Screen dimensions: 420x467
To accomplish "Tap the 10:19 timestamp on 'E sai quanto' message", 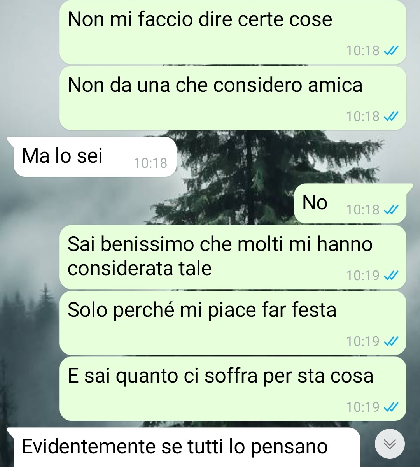I will click(362, 407).
